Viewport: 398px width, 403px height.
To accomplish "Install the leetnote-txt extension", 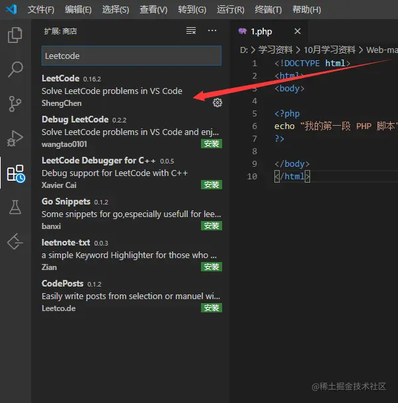I will (212, 267).
